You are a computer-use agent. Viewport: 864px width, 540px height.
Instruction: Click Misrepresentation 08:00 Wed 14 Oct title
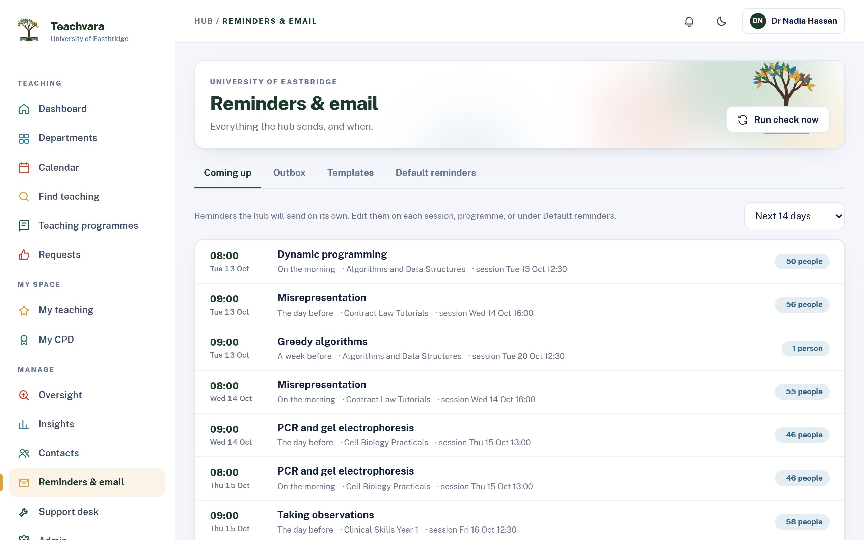322,385
